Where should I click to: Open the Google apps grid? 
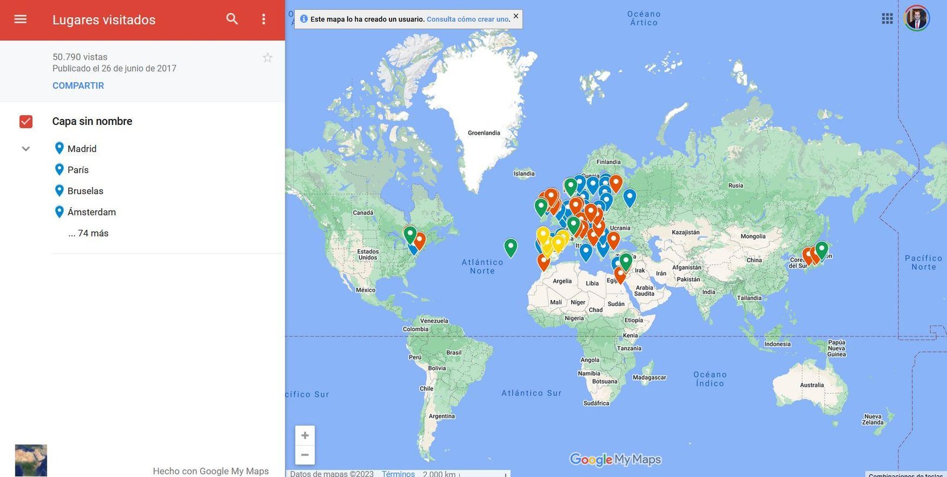coord(887,18)
